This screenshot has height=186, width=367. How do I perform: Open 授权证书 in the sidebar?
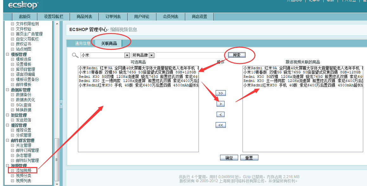23,44
